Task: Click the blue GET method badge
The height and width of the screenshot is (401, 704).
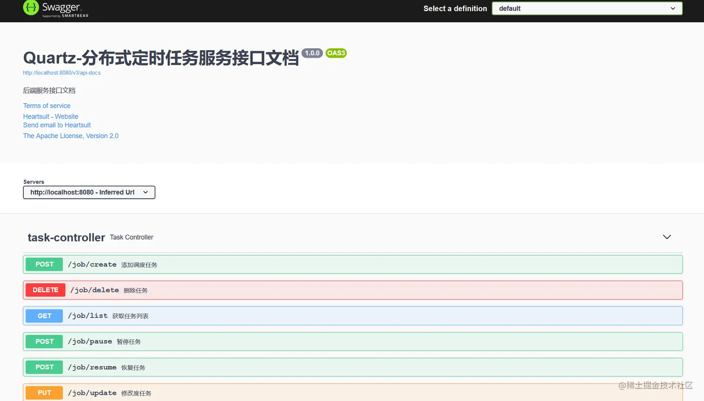Action: point(44,316)
